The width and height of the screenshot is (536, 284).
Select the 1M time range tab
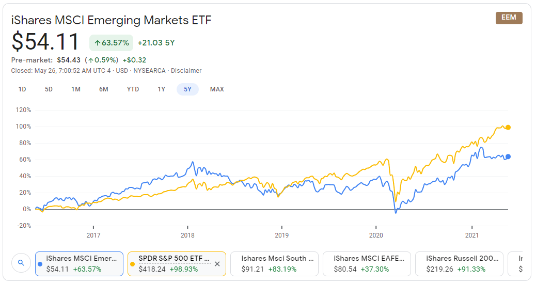pyautogui.click(x=76, y=89)
